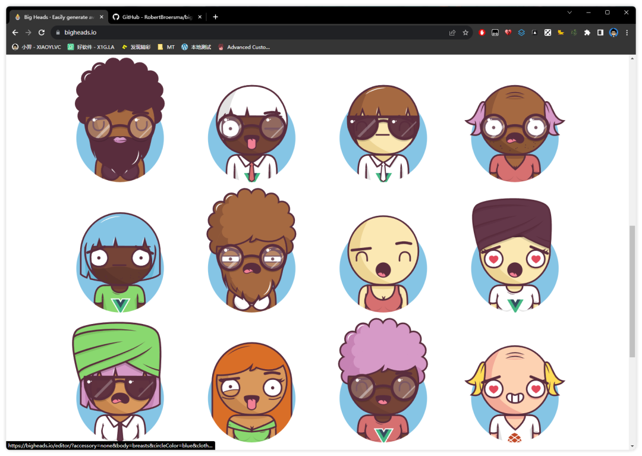Image resolution: width=642 pixels, height=456 pixels.
Task: Select the balding avatar with pink pigtails
Action: point(515,133)
